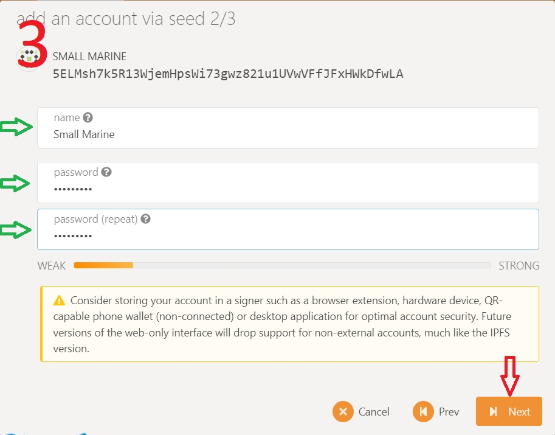Click the yellow warning triangle icon

[59, 300]
